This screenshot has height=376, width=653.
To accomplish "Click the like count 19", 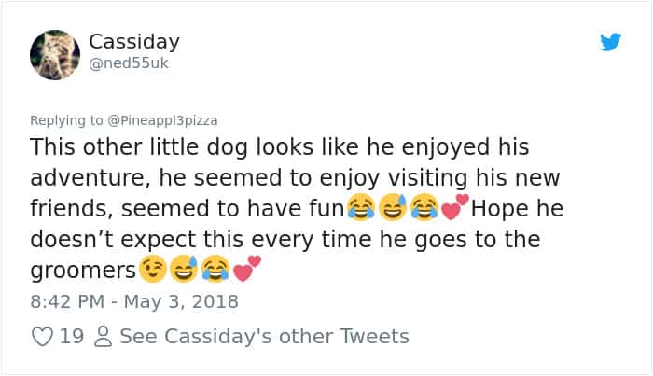I will click(x=72, y=336).
